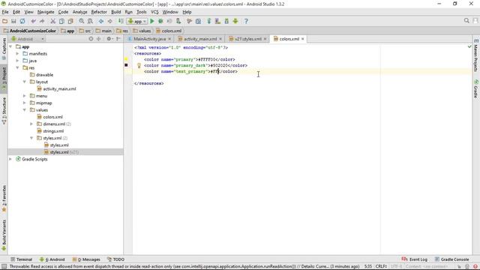Screen dimensions: 480x270
Task: Close the colors.xml editor tab
Action: (303, 39)
